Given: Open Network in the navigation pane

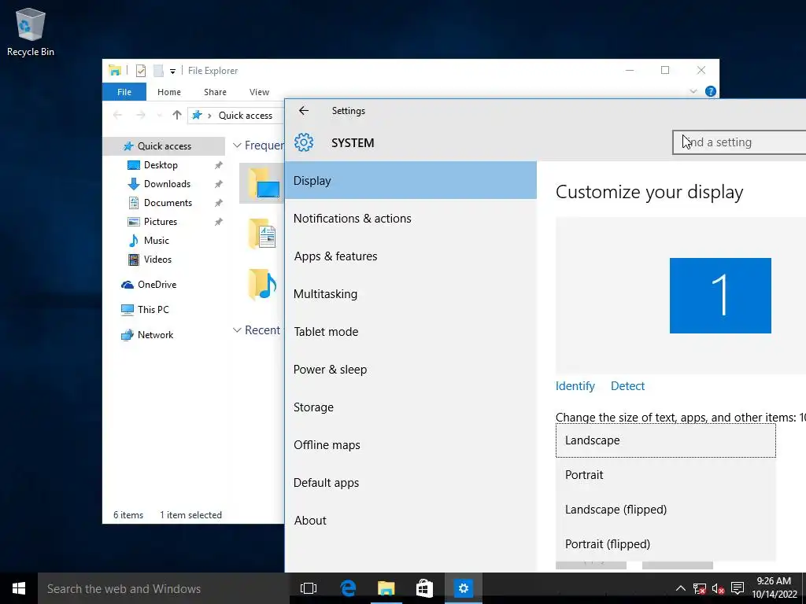Looking at the screenshot, I should 155,335.
